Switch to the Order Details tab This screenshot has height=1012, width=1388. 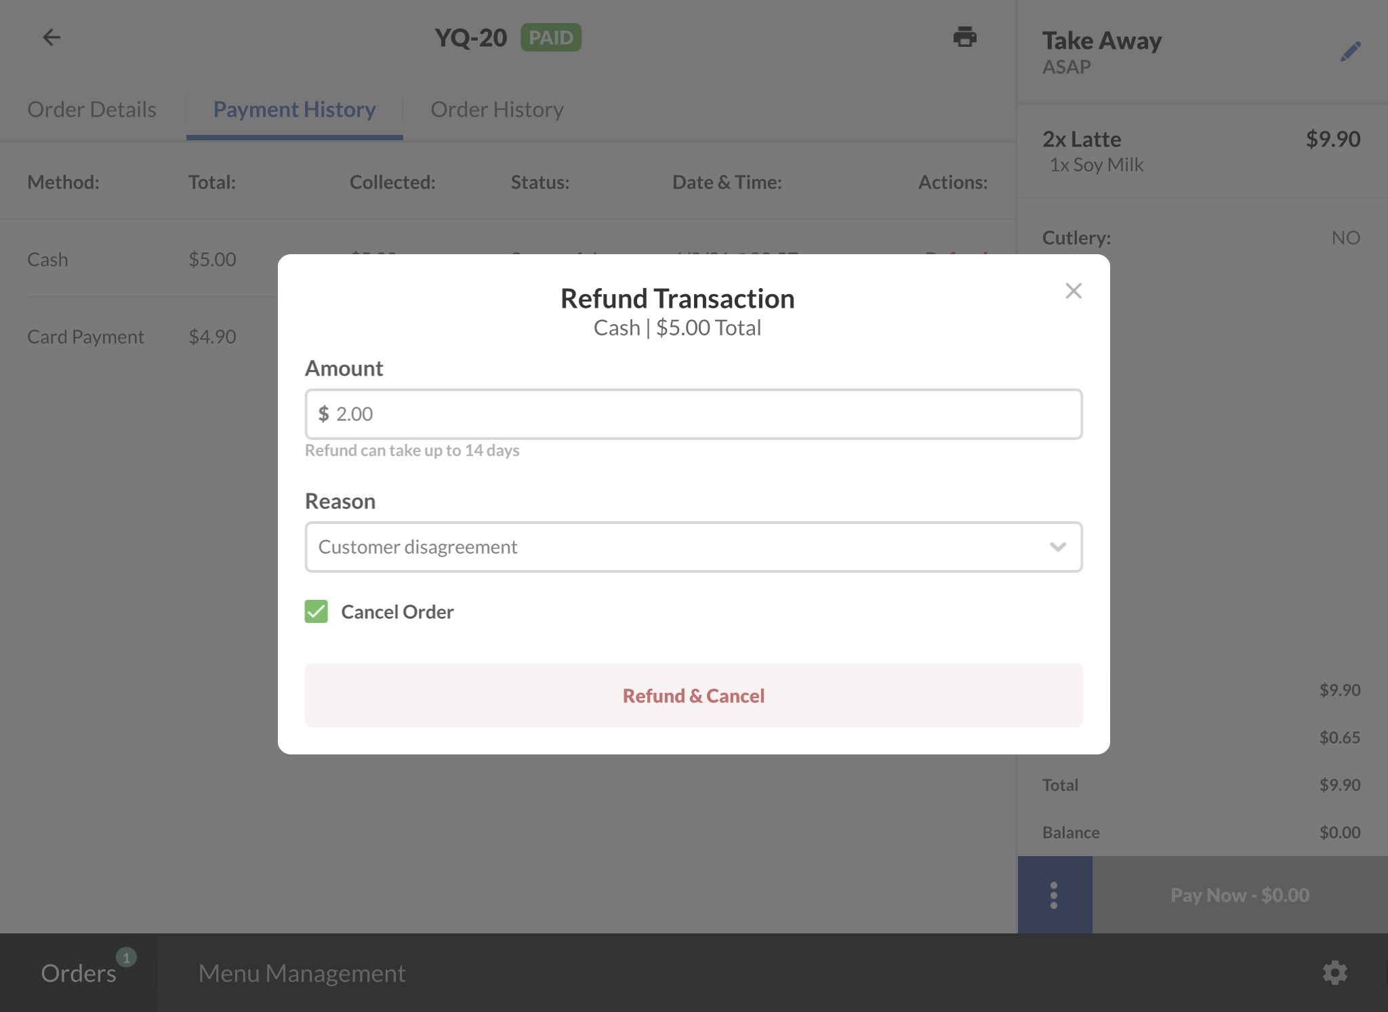point(91,110)
